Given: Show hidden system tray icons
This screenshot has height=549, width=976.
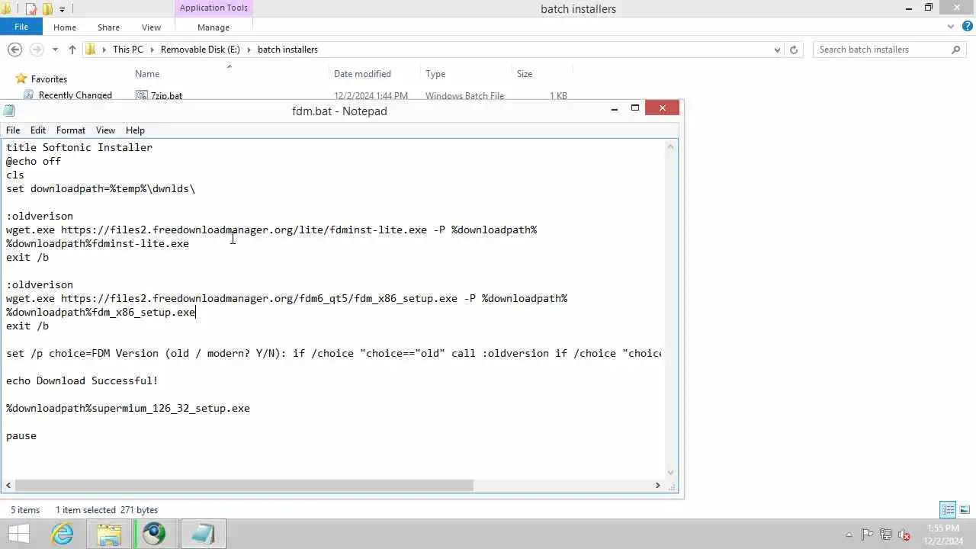Looking at the screenshot, I should (x=849, y=535).
